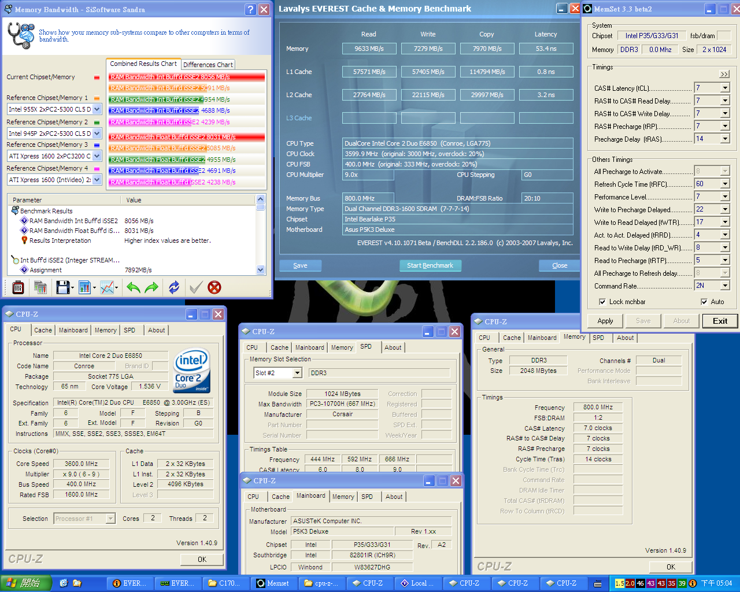
Task: Open Refresh Cycle Time (tRFC) dropdown
Action: pyautogui.click(x=725, y=184)
